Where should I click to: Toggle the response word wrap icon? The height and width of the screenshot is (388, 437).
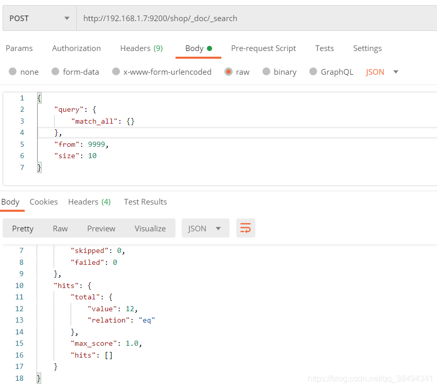coord(246,228)
